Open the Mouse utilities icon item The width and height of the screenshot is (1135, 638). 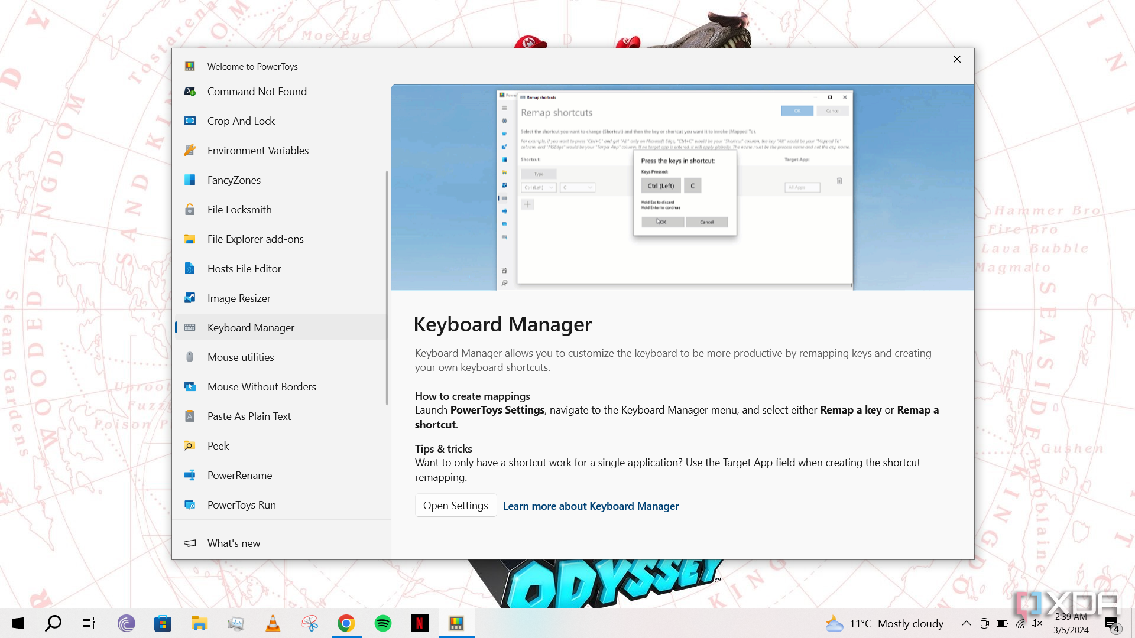click(x=190, y=357)
